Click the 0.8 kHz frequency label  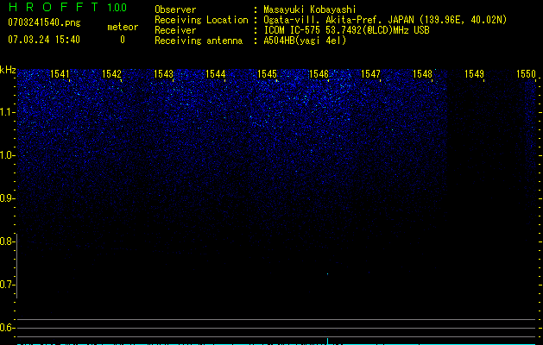coord(7,241)
